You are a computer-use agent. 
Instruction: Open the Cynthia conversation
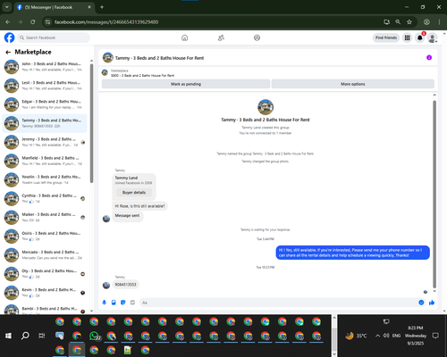tap(45, 198)
